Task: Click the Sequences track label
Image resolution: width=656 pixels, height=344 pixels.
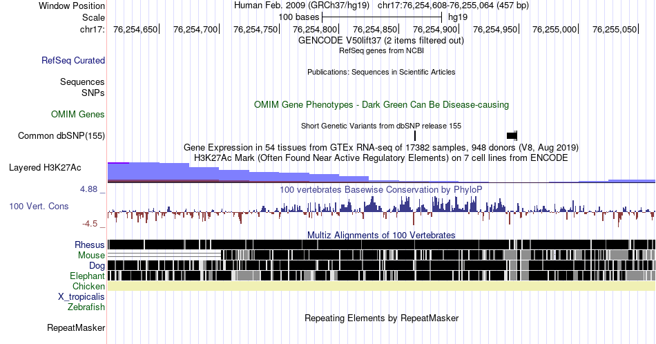Action: pyautogui.click(x=82, y=82)
